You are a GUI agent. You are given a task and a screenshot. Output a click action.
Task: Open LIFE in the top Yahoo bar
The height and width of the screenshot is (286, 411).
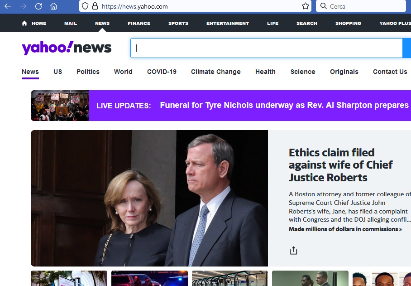pyautogui.click(x=272, y=24)
